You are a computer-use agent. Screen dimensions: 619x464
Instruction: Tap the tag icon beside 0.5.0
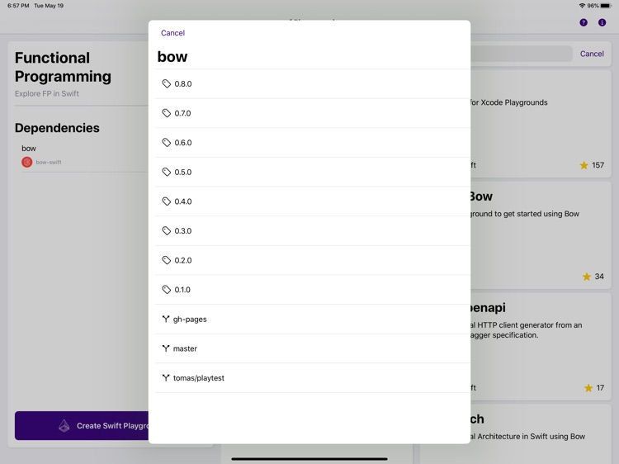point(166,173)
